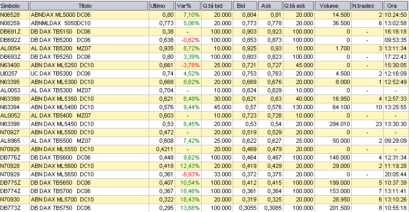Click the Q.tà ask column header
The height and width of the screenshot is (212, 409).
299,6
